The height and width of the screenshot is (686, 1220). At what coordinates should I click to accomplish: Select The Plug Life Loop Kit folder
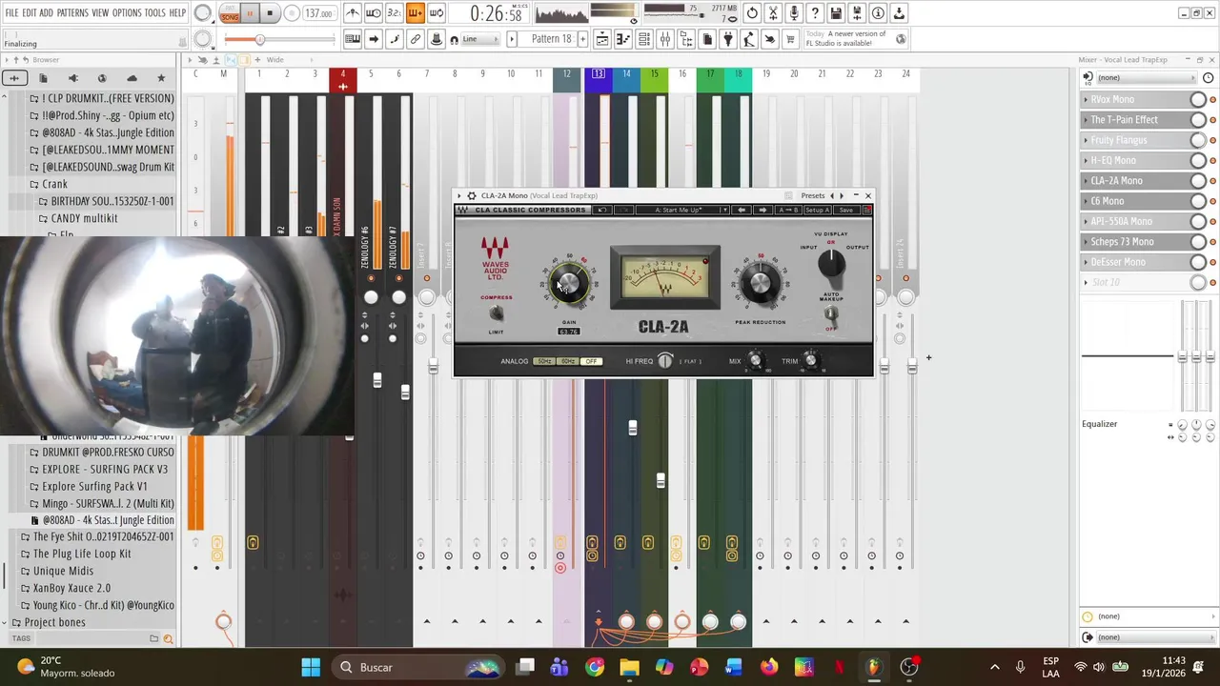[82, 554]
